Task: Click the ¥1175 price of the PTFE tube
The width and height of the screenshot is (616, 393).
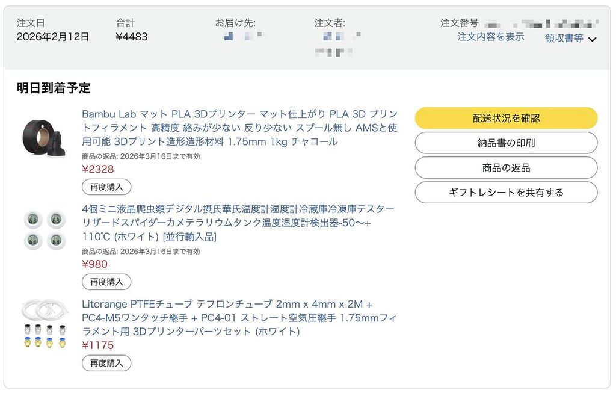Action: pyautogui.click(x=98, y=345)
